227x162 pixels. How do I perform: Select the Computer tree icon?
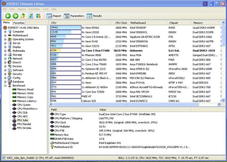click(10, 32)
